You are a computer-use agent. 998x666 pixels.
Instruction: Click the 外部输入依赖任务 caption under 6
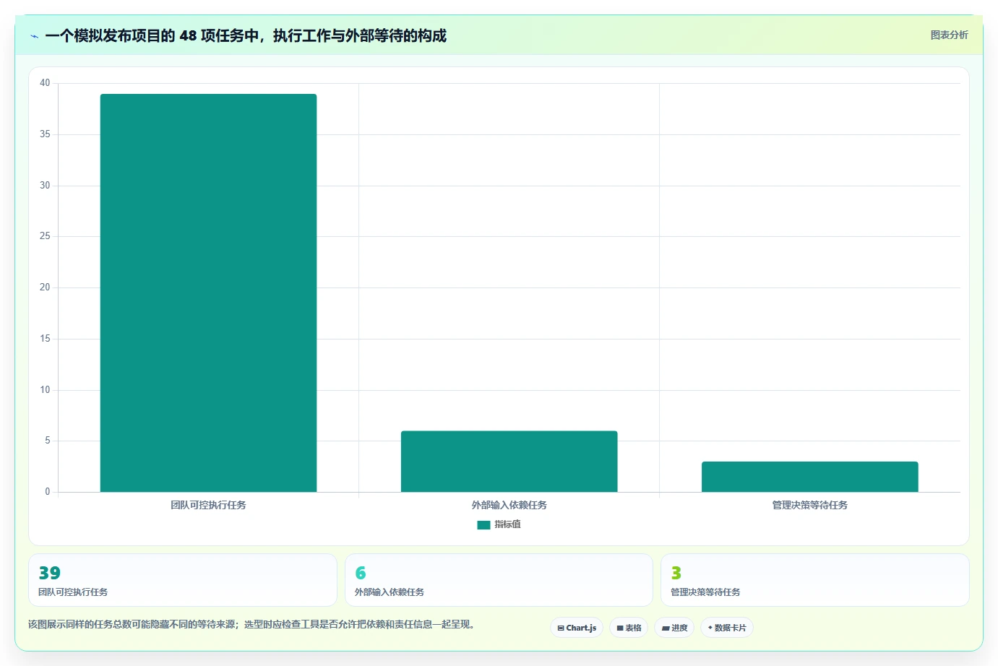390,592
